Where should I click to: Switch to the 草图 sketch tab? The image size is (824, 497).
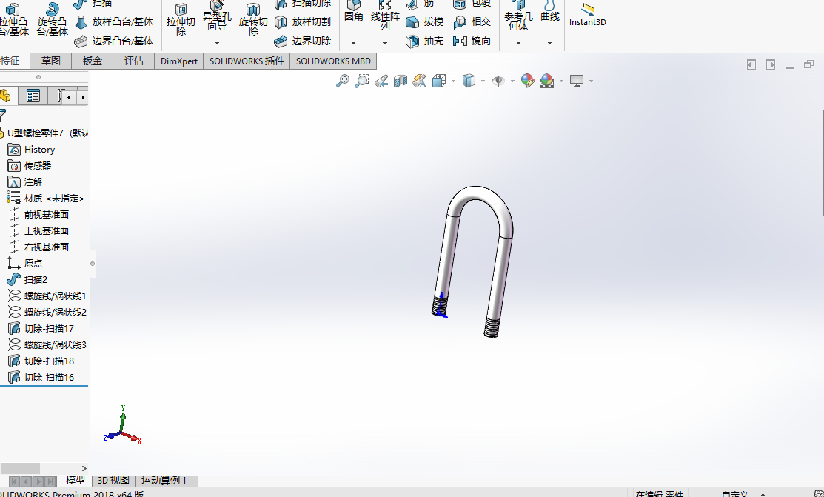[50, 61]
